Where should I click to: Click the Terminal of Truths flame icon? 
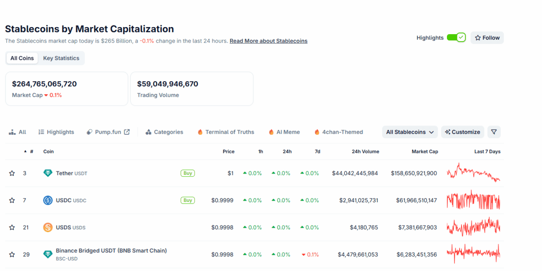point(200,132)
